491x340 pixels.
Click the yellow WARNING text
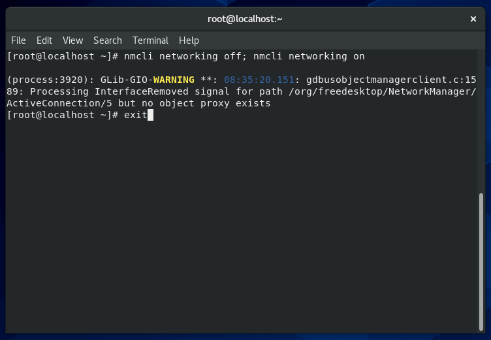tap(174, 80)
